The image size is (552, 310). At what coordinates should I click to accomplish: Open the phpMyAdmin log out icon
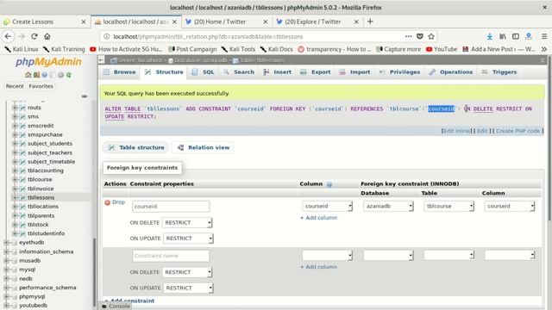[x=36, y=75]
